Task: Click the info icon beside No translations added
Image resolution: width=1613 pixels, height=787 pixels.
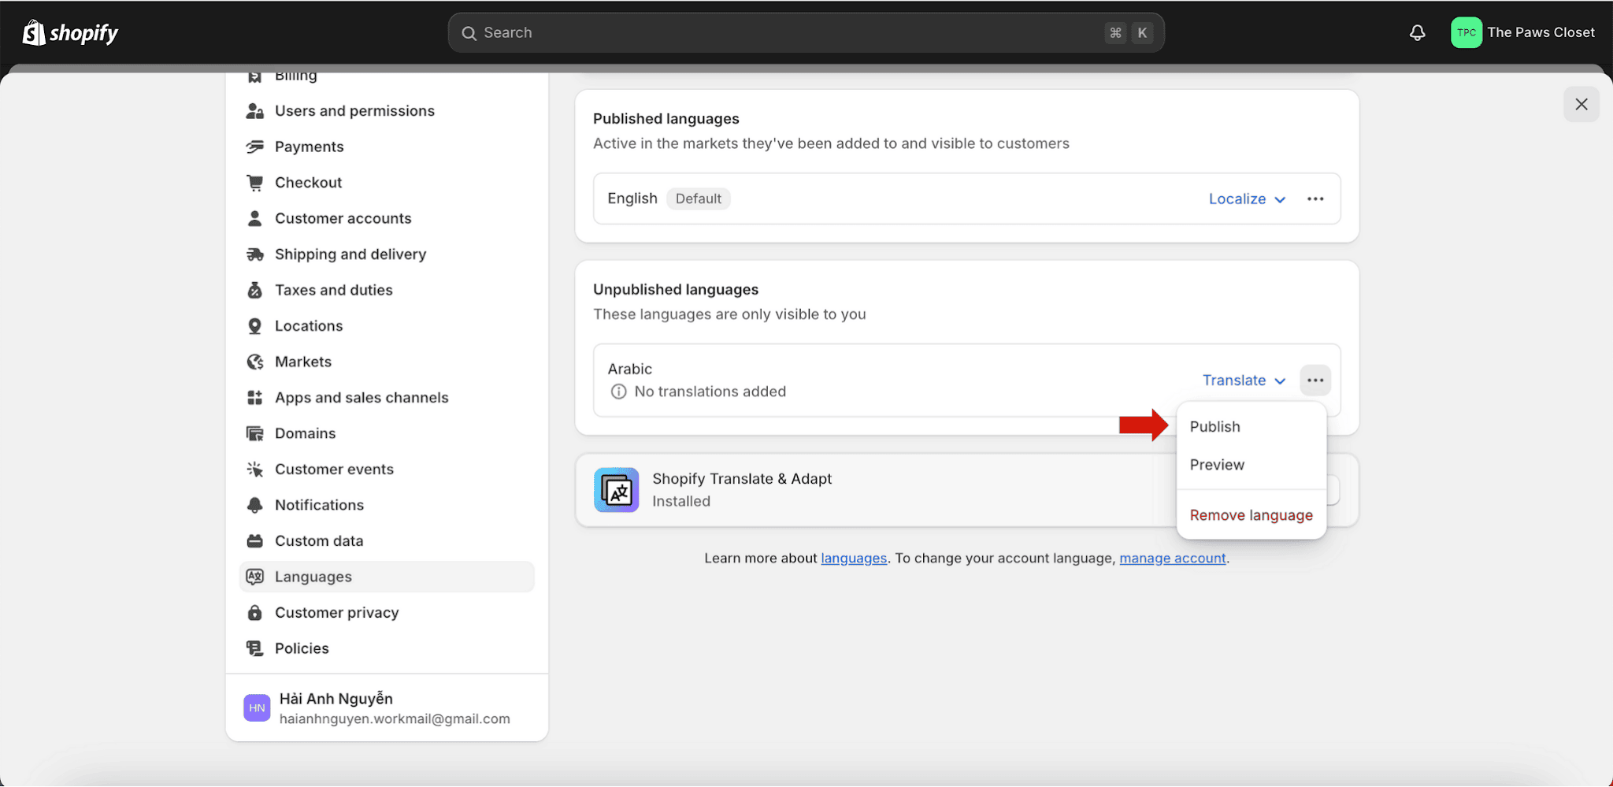Action: (619, 392)
